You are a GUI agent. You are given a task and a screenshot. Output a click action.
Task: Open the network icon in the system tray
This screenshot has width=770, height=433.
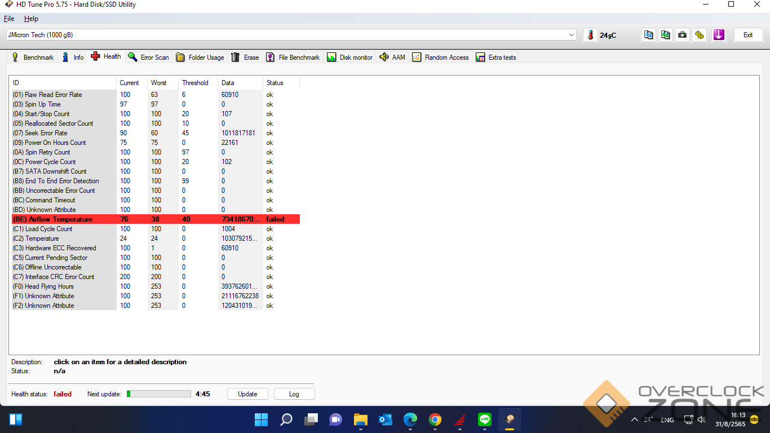pyautogui.click(x=688, y=419)
